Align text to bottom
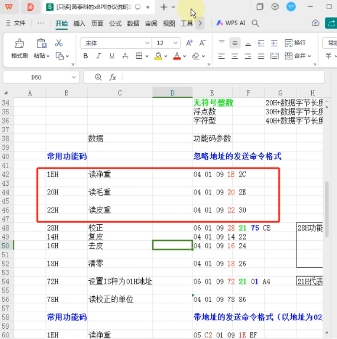 tap(248, 43)
